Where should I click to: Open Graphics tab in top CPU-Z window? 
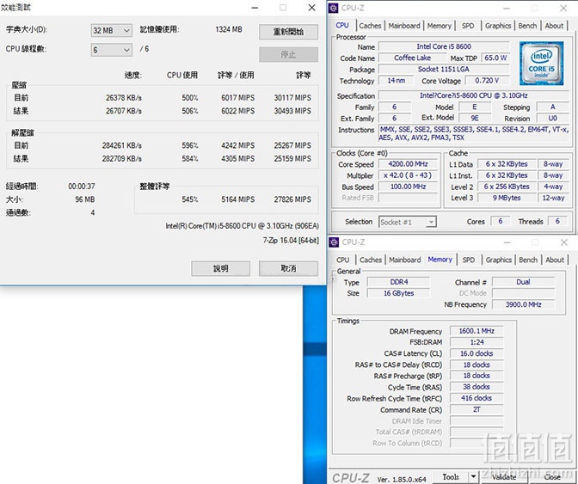pyautogui.click(x=498, y=26)
